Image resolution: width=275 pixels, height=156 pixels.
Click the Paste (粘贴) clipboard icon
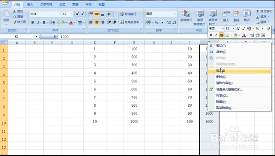click(x=6, y=14)
